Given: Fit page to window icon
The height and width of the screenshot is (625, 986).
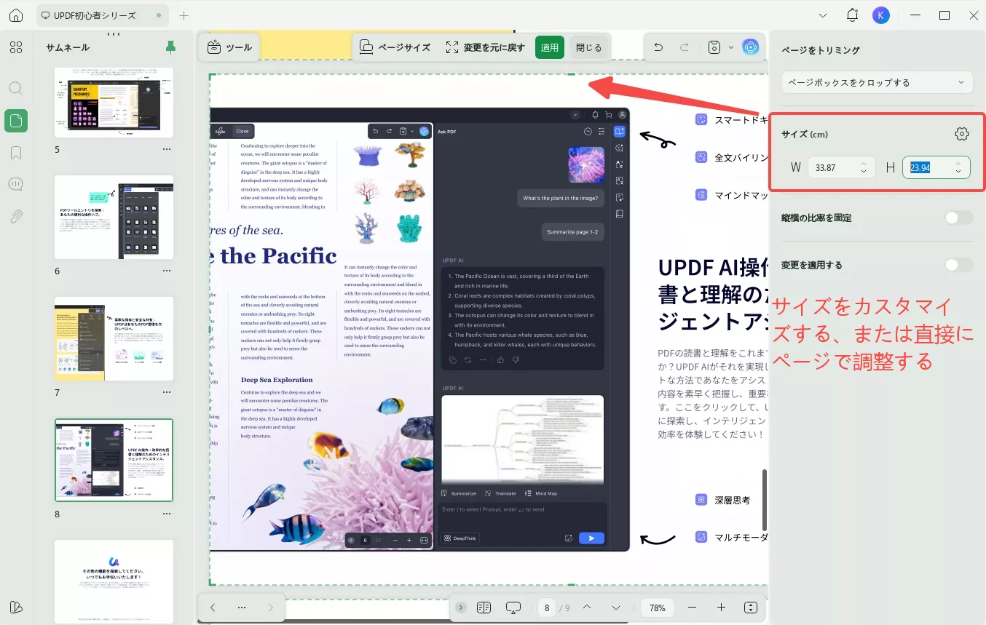Looking at the screenshot, I should point(751,608).
